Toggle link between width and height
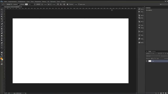The image size is (168, 94). point(49,4)
